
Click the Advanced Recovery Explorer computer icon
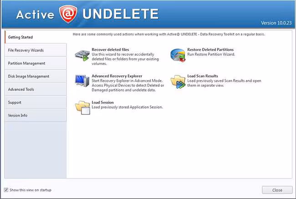82,81
